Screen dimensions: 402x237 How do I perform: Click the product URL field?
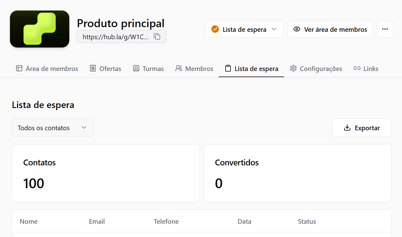[x=122, y=36]
